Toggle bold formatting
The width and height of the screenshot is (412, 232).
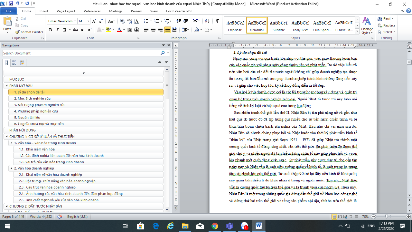50,29
